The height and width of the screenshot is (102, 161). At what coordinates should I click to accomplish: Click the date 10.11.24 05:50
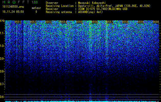pyautogui.click(x=13, y=12)
